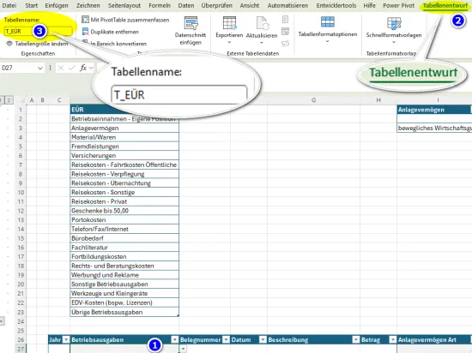Screen dimensions: 472x353
Task: Select the cell Geschenke bis 50,00
Action: pos(124,211)
